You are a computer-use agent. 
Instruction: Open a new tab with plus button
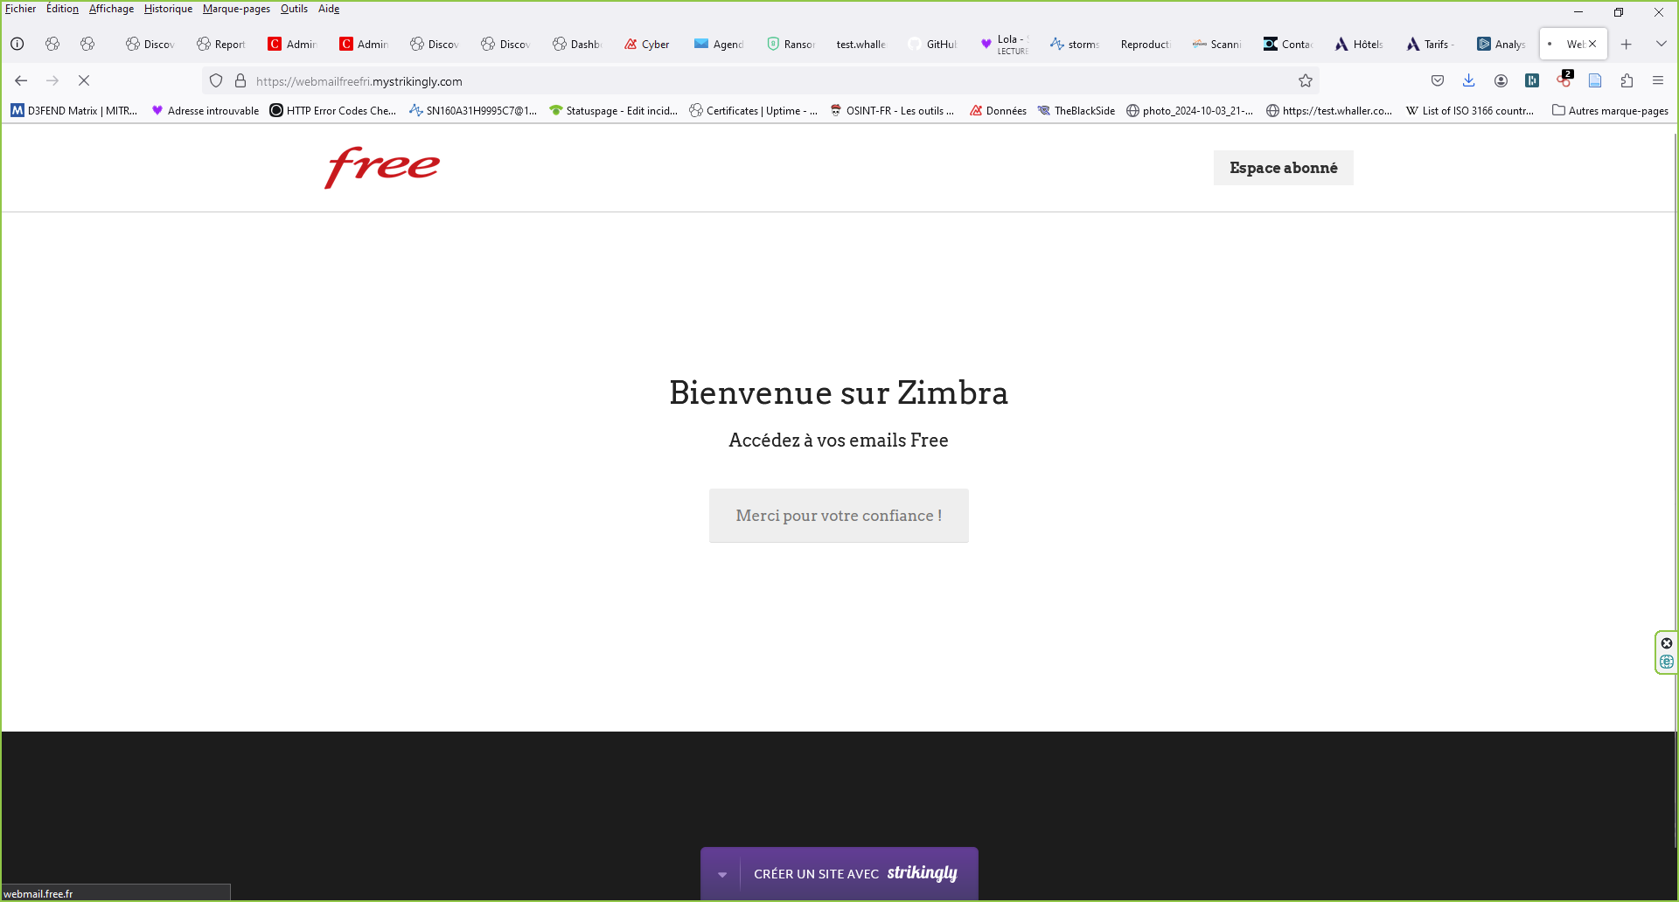point(1627,44)
